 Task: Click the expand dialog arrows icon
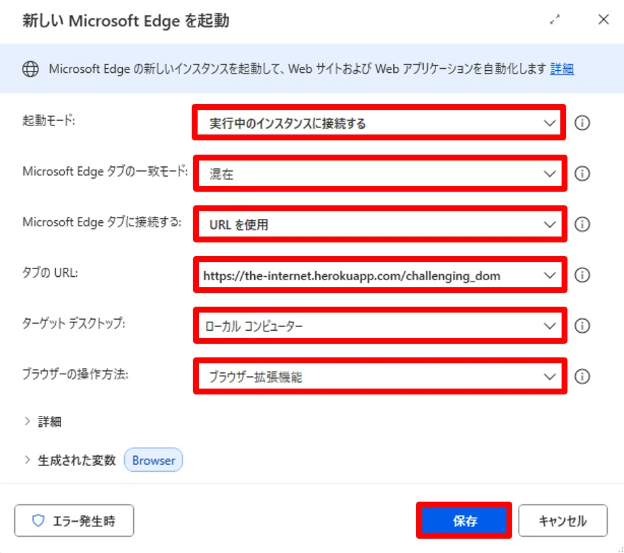[554, 19]
